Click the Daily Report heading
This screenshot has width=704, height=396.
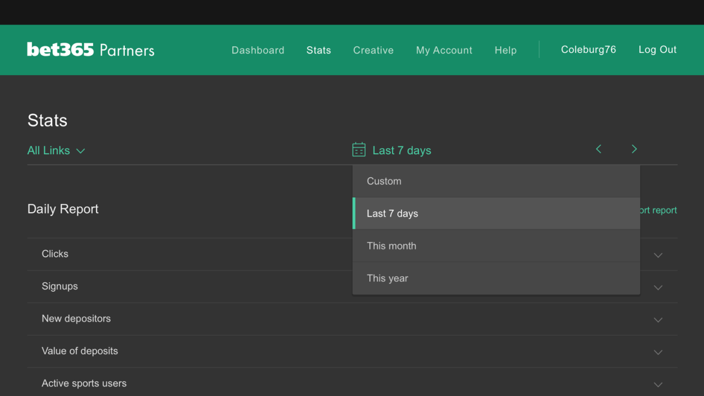(x=63, y=209)
